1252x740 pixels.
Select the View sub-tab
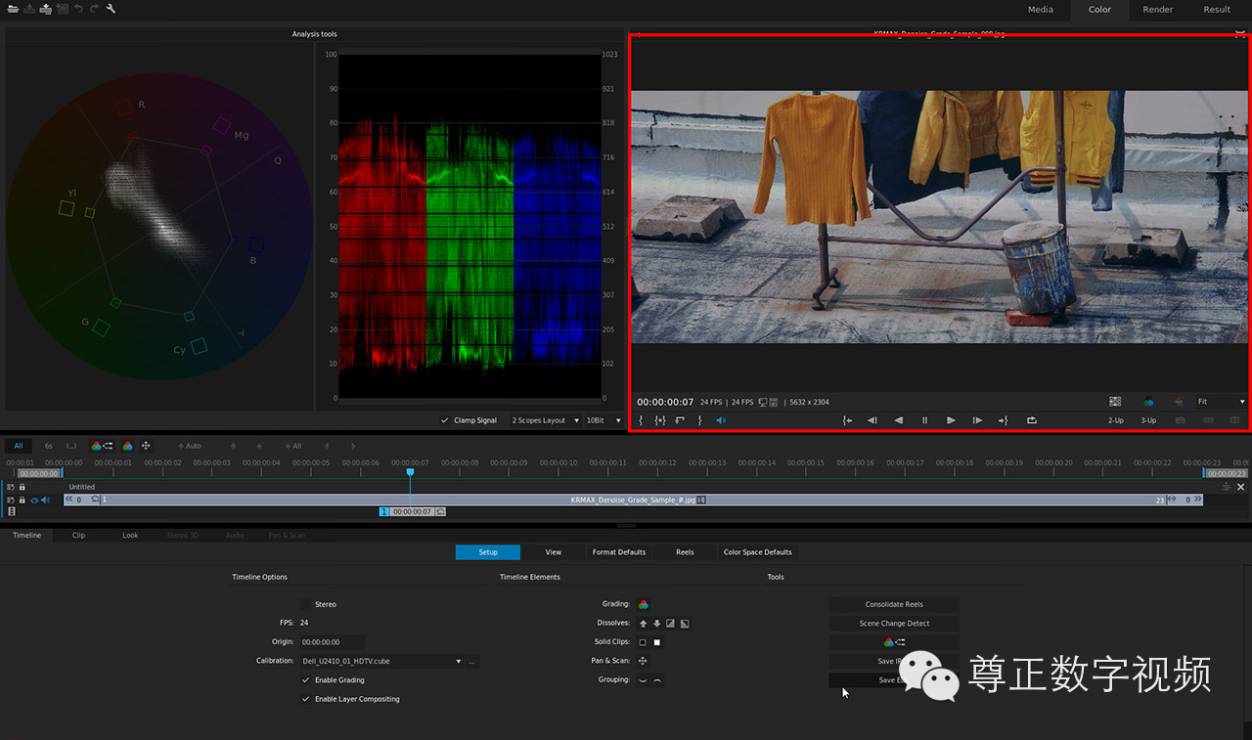554,552
